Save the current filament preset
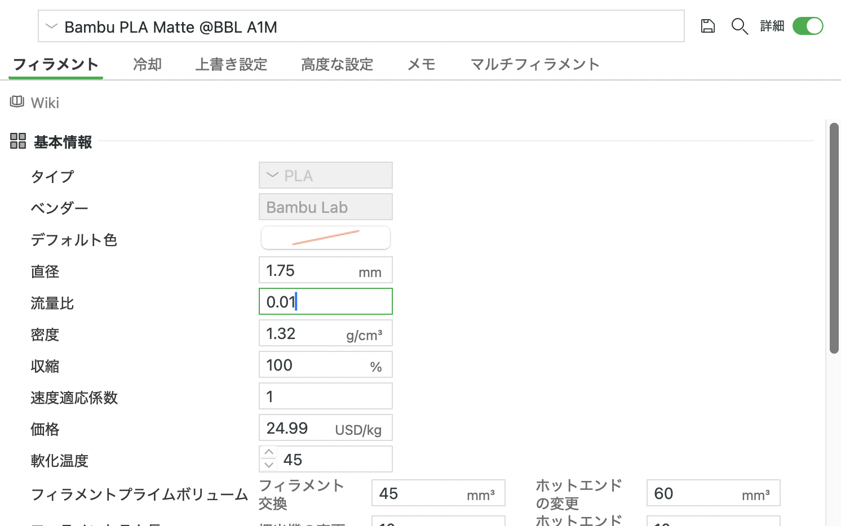This screenshot has width=841, height=526. click(x=708, y=26)
